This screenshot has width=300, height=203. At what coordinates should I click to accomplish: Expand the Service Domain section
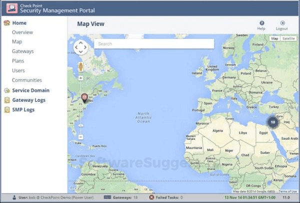pyautogui.click(x=31, y=90)
